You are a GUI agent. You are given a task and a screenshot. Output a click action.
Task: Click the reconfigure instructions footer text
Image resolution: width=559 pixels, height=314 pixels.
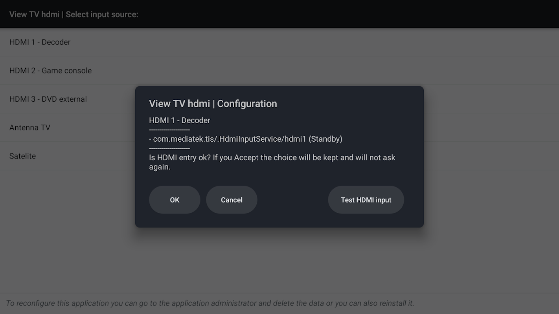(x=210, y=303)
